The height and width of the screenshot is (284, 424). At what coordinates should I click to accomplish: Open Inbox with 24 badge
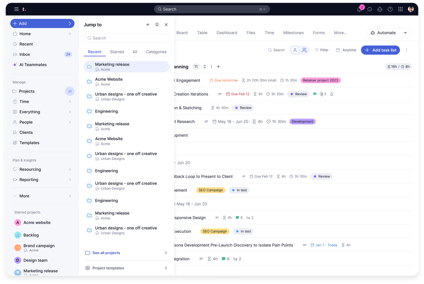pyautogui.click(x=42, y=54)
